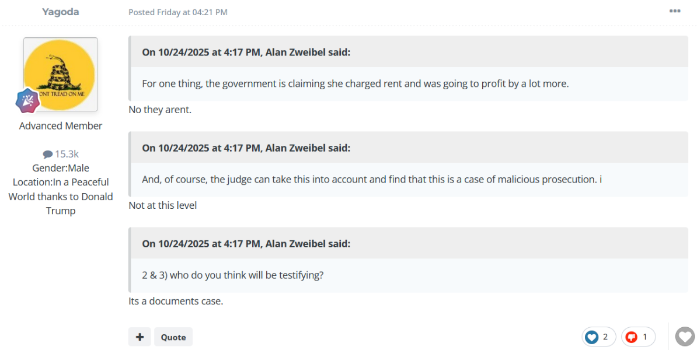The width and height of the screenshot is (697, 350).
Task: Click the plus MultiQuote button
Action: click(x=140, y=337)
